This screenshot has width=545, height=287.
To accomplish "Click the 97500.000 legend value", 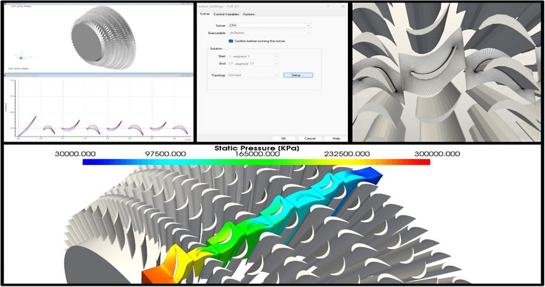I will click(x=165, y=154).
